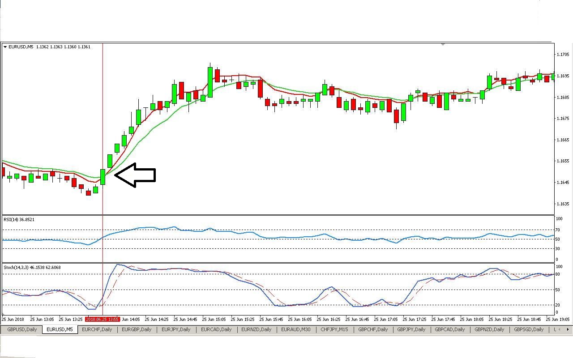Open the GBPJPY,Daily chart tab
Image resolution: width=573 pixels, height=358 pixels.
[411, 329]
